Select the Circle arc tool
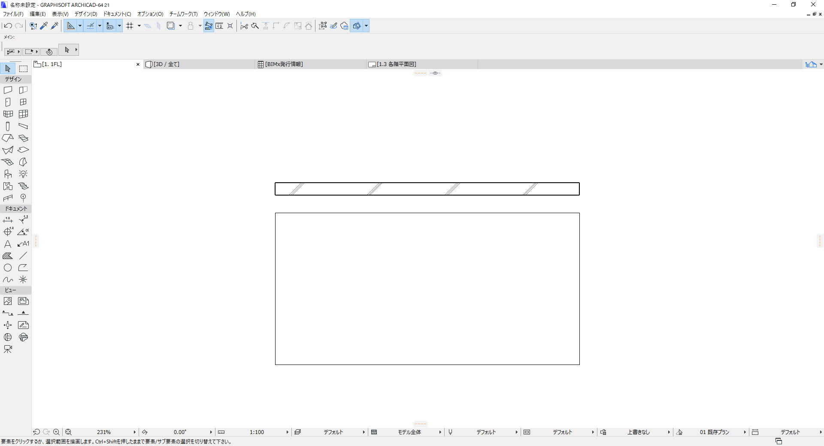824x446 pixels. tap(8, 268)
